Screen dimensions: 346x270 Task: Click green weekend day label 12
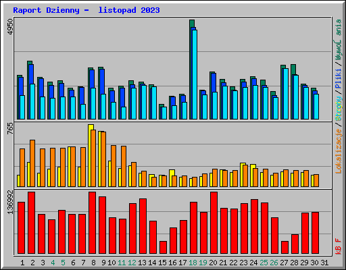click(132, 263)
